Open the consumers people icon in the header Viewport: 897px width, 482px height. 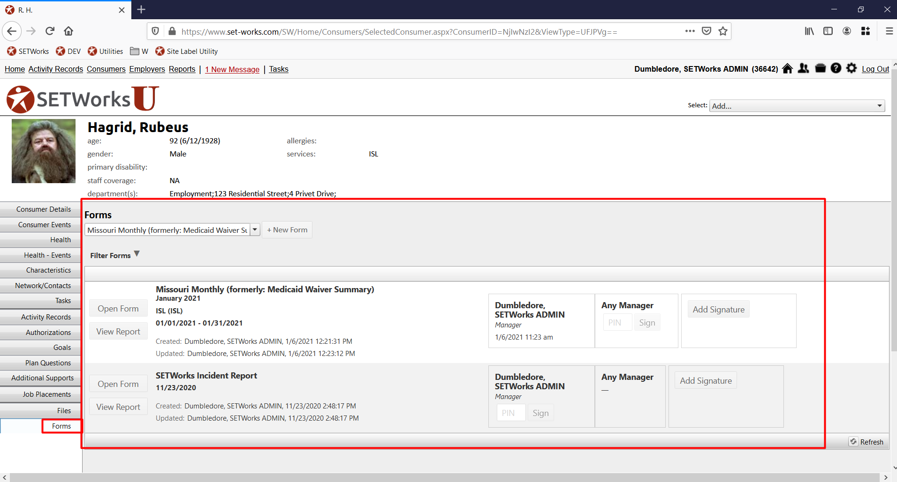804,68
